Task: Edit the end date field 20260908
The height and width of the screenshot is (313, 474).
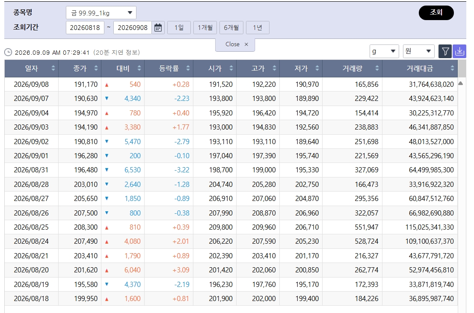Action: [x=133, y=28]
